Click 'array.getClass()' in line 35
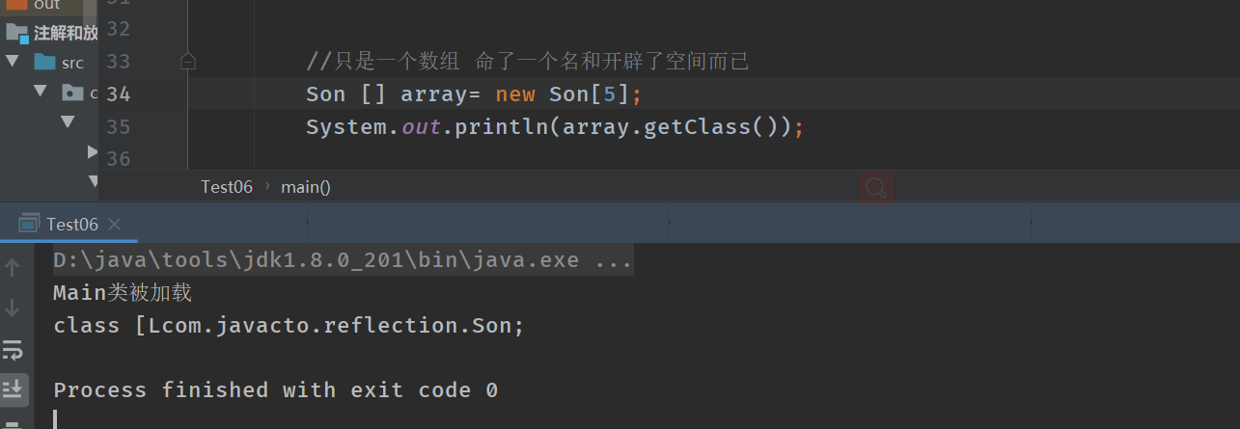1240x429 pixels. pyautogui.click(x=671, y=126)
